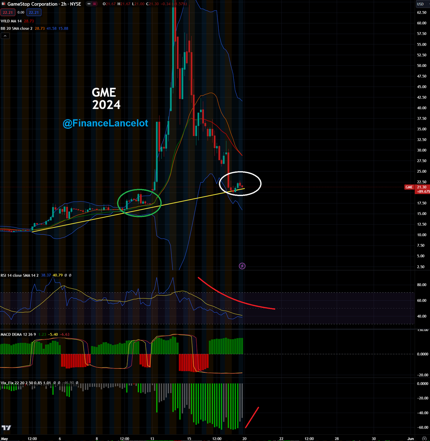Collapse the indicator legend with chevron
This screenshot has height=441, width=430.
pyautogui.click(x=5, y=36)
